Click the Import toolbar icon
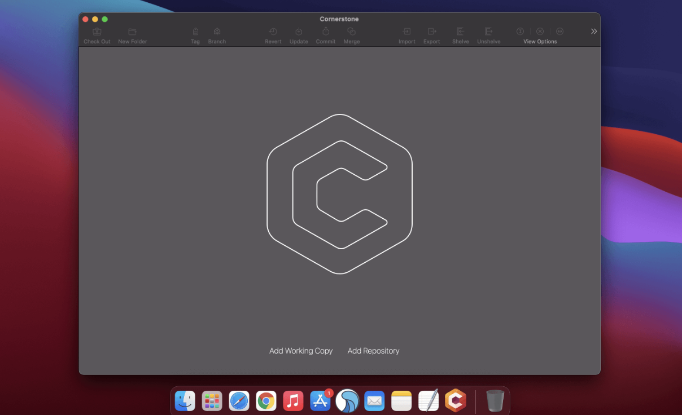This screenshot has width=682, height=415. [x=406, y=32]
